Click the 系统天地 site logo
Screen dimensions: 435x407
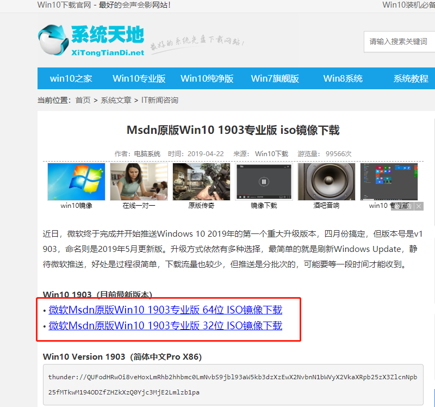(91, 40)
